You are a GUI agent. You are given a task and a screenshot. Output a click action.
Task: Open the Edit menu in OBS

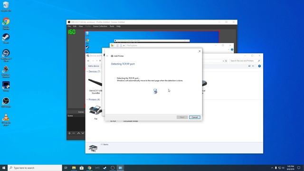(75, 27)
